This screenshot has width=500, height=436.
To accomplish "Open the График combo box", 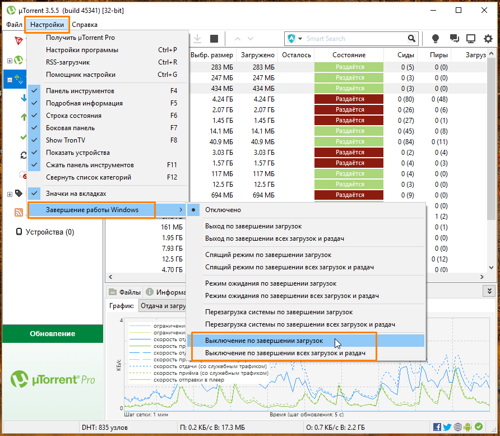I will tap(163, 306).
